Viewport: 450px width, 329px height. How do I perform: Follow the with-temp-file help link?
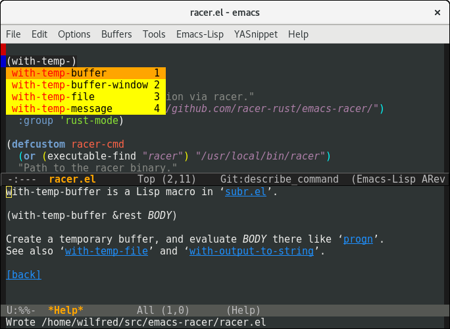click(x=110, y=251)
